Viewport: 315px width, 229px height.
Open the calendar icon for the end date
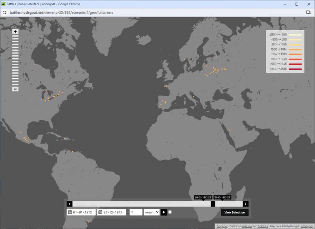pos(100,212)
